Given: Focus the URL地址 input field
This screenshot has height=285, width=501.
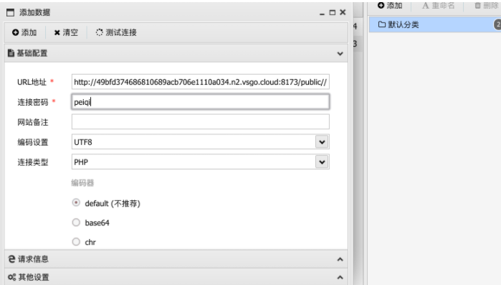Looking at the screenshot, I should coord(201,82).
